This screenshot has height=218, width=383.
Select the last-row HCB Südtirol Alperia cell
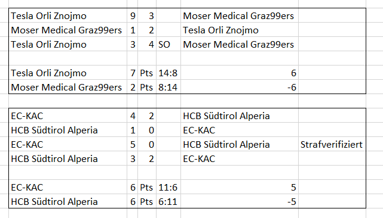(x=68, y=202)
